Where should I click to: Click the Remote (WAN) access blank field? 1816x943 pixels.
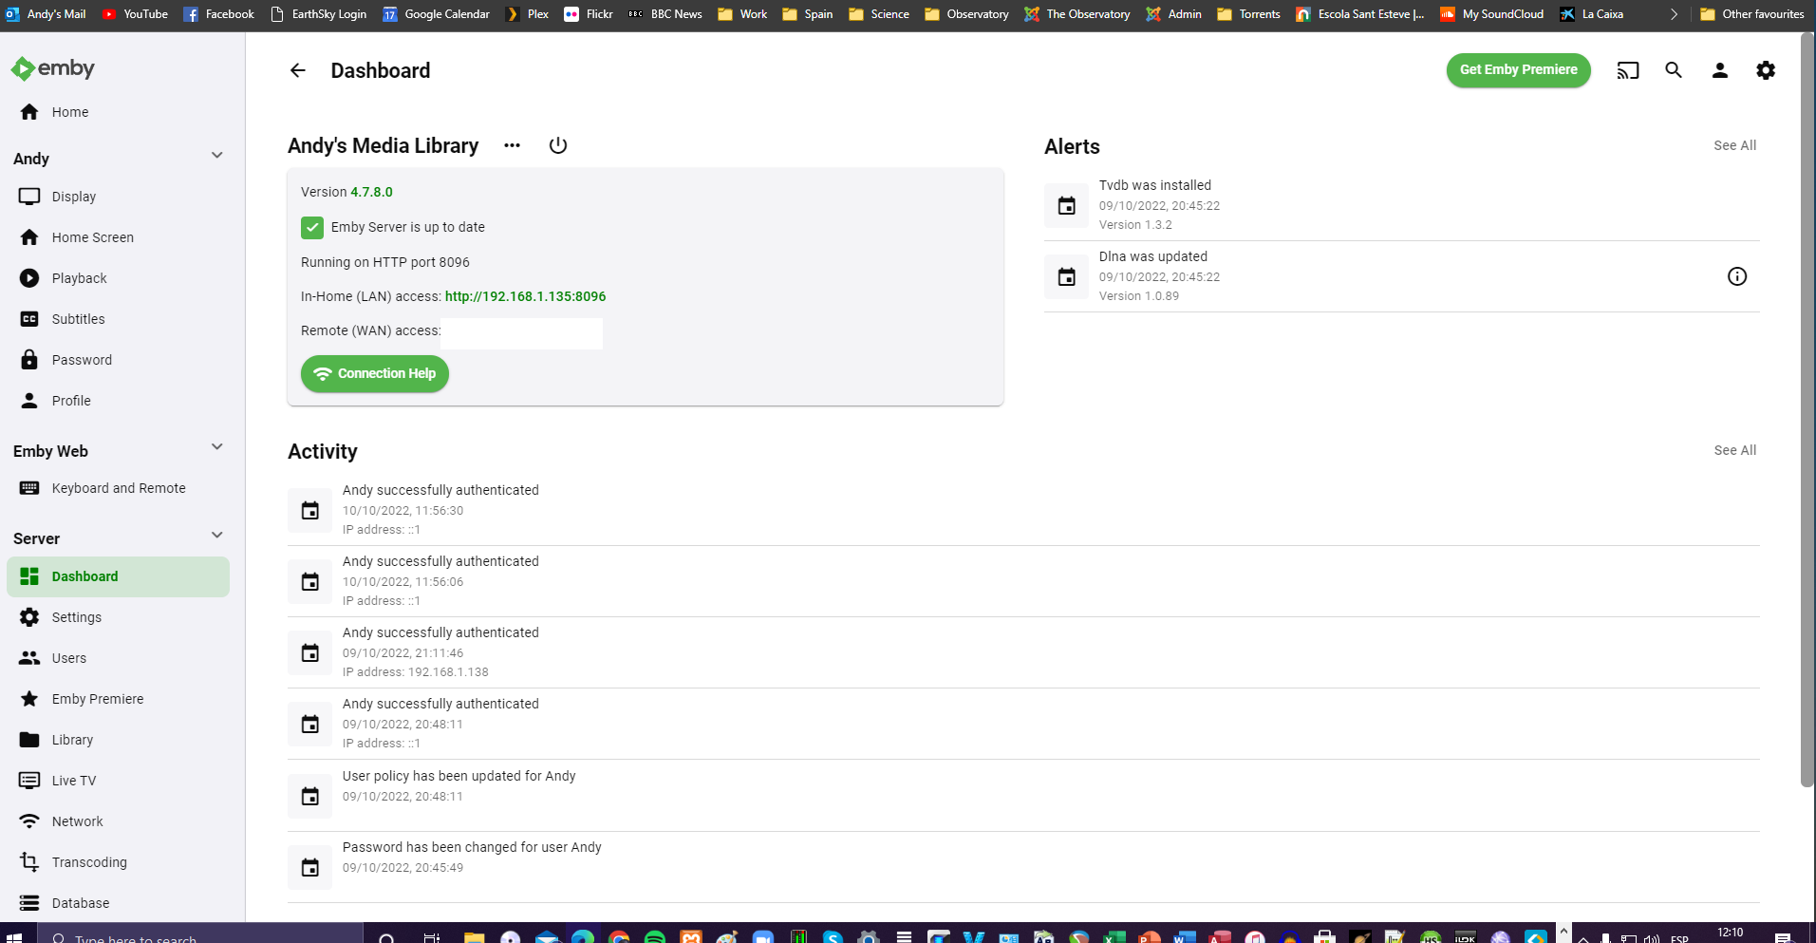point(522,333)
